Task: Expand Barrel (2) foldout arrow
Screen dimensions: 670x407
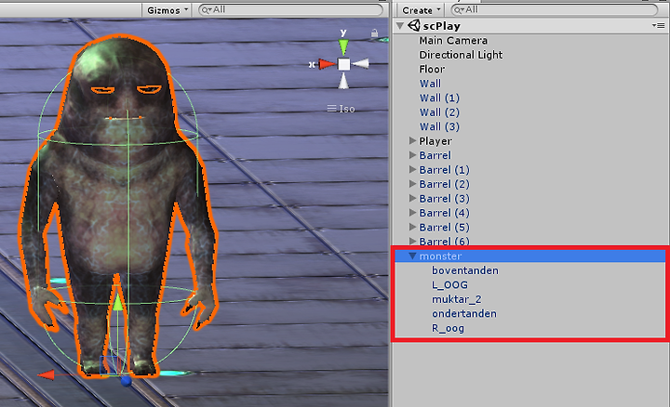Action: [x=412, y=184]
